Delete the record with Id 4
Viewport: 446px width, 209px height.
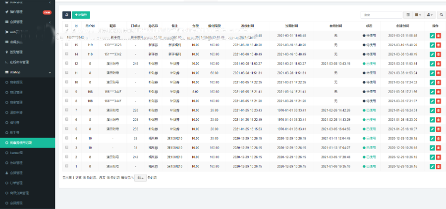click(x=438, y=138)
